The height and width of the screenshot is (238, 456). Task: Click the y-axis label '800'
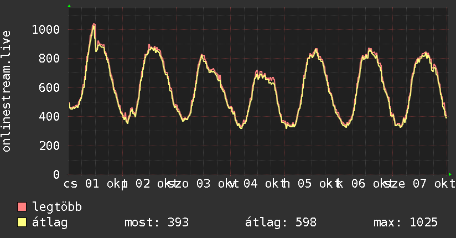(x=49, y=58)
